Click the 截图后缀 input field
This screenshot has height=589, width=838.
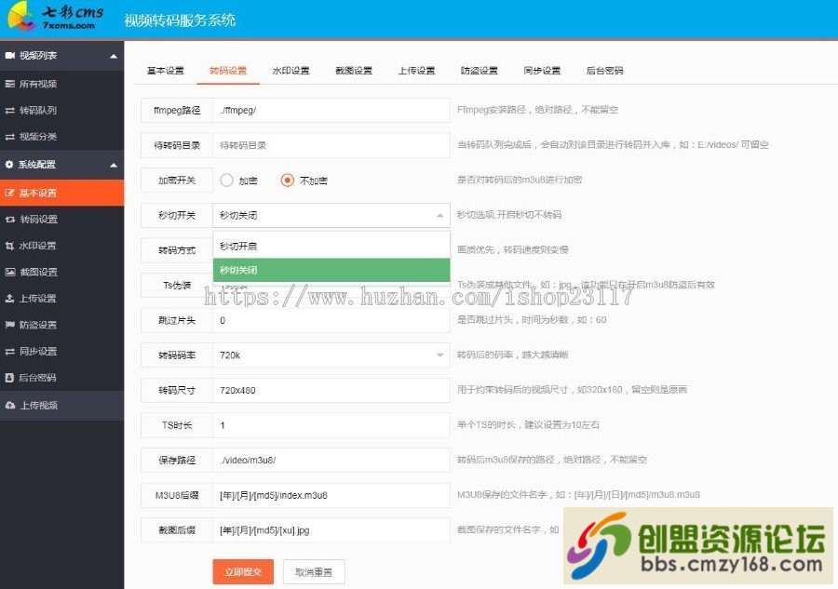[331, 530]
